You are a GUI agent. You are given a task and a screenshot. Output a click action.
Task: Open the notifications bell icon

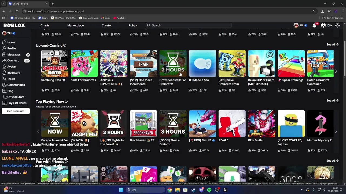314,25
